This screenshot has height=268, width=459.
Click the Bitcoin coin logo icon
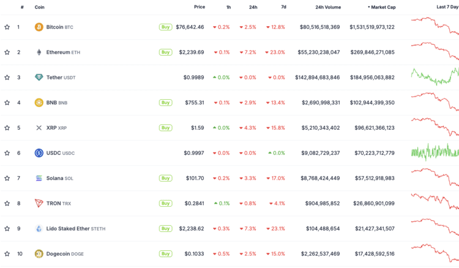coord(39,27)
